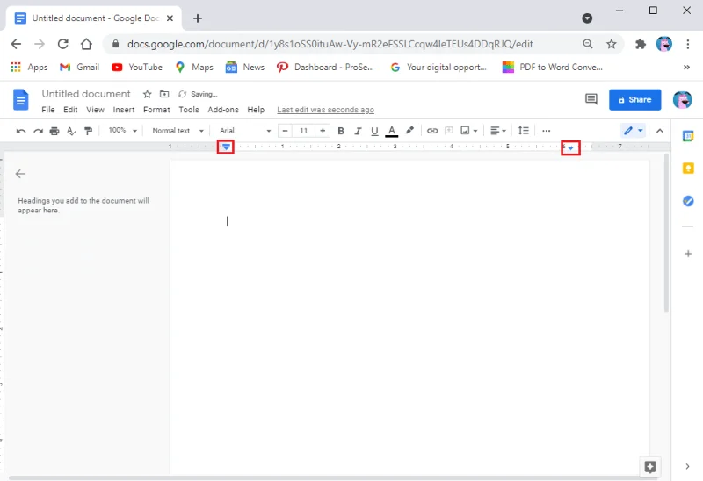Print the document
The width and height of the screenshot is (703, 481).
point(54,131)
